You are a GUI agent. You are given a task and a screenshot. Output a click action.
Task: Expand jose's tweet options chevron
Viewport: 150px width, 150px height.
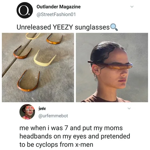point(129,108)
